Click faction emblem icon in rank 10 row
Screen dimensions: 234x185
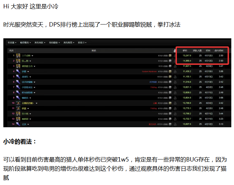point(170,103)
